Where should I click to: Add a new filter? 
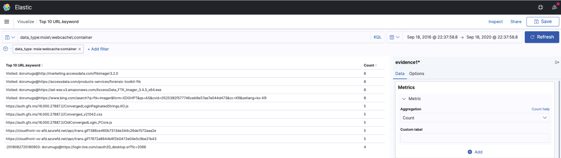[98, 49]
